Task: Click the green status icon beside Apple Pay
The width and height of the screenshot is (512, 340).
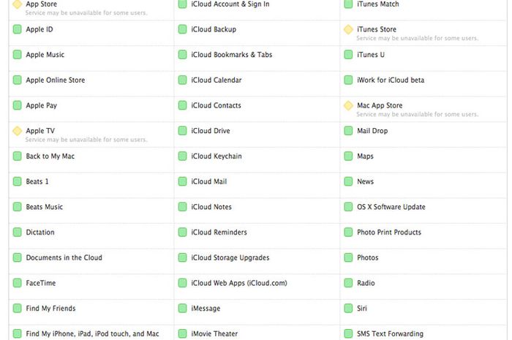Action: tap(18, 105)
